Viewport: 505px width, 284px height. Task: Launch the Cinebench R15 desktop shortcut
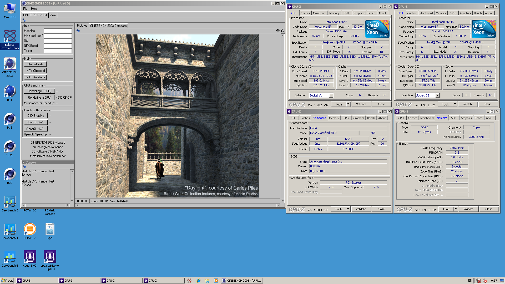coord(10,121)
